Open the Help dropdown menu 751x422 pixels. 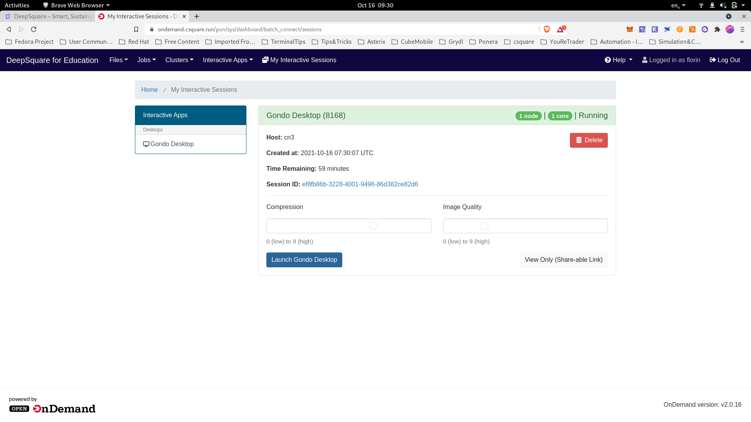618,60
